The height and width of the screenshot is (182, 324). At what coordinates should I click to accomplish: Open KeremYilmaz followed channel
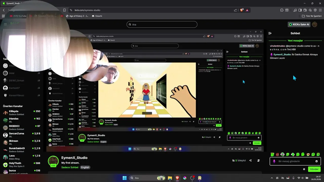click(x=22, y=95)
